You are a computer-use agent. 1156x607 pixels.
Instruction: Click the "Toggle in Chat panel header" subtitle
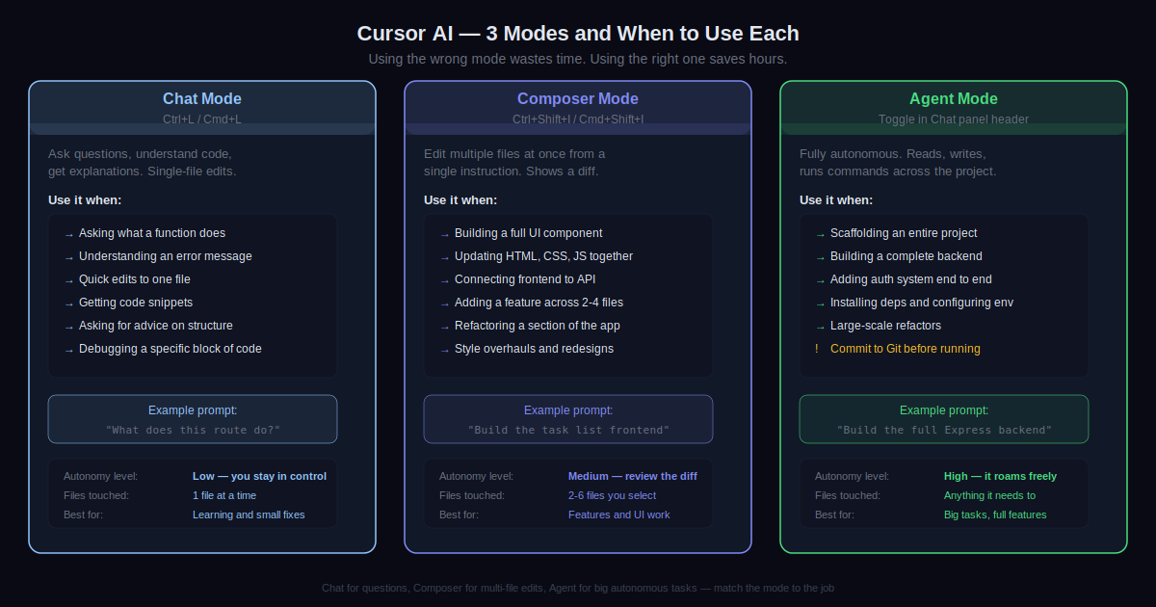click(x=954, y=119)
